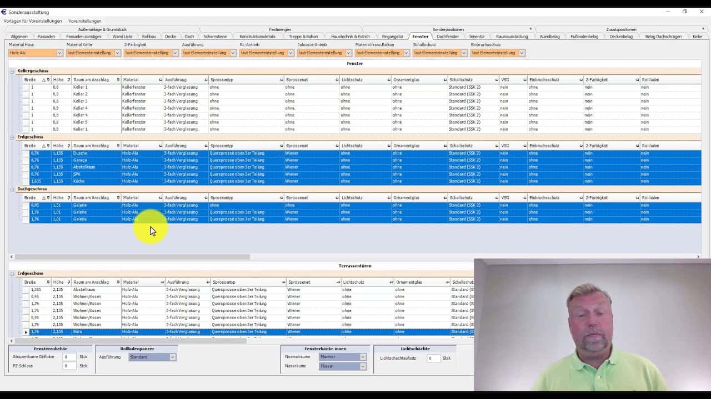Image resolution: width=711 pixels, height=399 pixels.
Task: Collapse the Kellergeschoss group
Action: click(12, 71)
